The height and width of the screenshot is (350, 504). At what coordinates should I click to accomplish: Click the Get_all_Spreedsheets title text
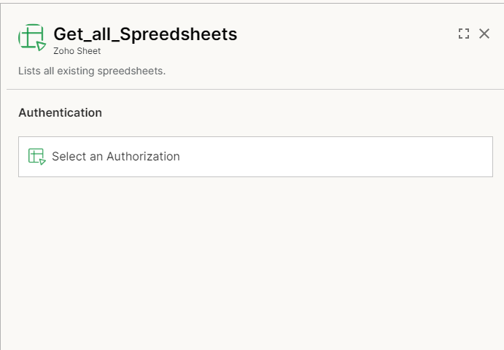point(145,34)
